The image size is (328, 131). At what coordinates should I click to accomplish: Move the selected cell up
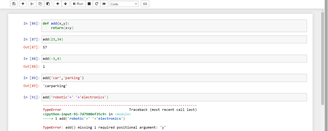click(x=58, y=4)
